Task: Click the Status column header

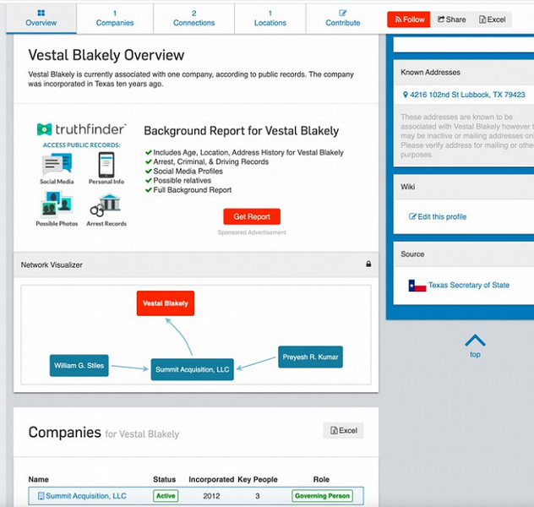Action: point(165,479)
